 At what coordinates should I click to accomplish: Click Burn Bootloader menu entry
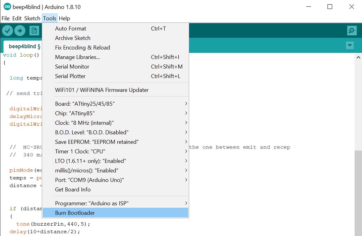[115, 213]
